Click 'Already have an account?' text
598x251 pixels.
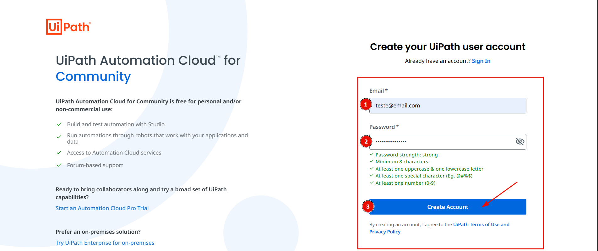(438, 61)
